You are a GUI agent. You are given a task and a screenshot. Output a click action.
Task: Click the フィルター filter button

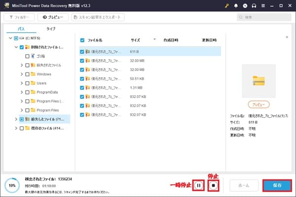19,17
